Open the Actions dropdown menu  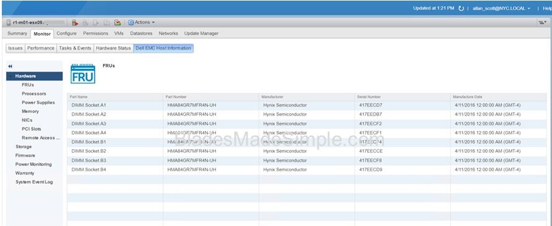pos(141,22)
